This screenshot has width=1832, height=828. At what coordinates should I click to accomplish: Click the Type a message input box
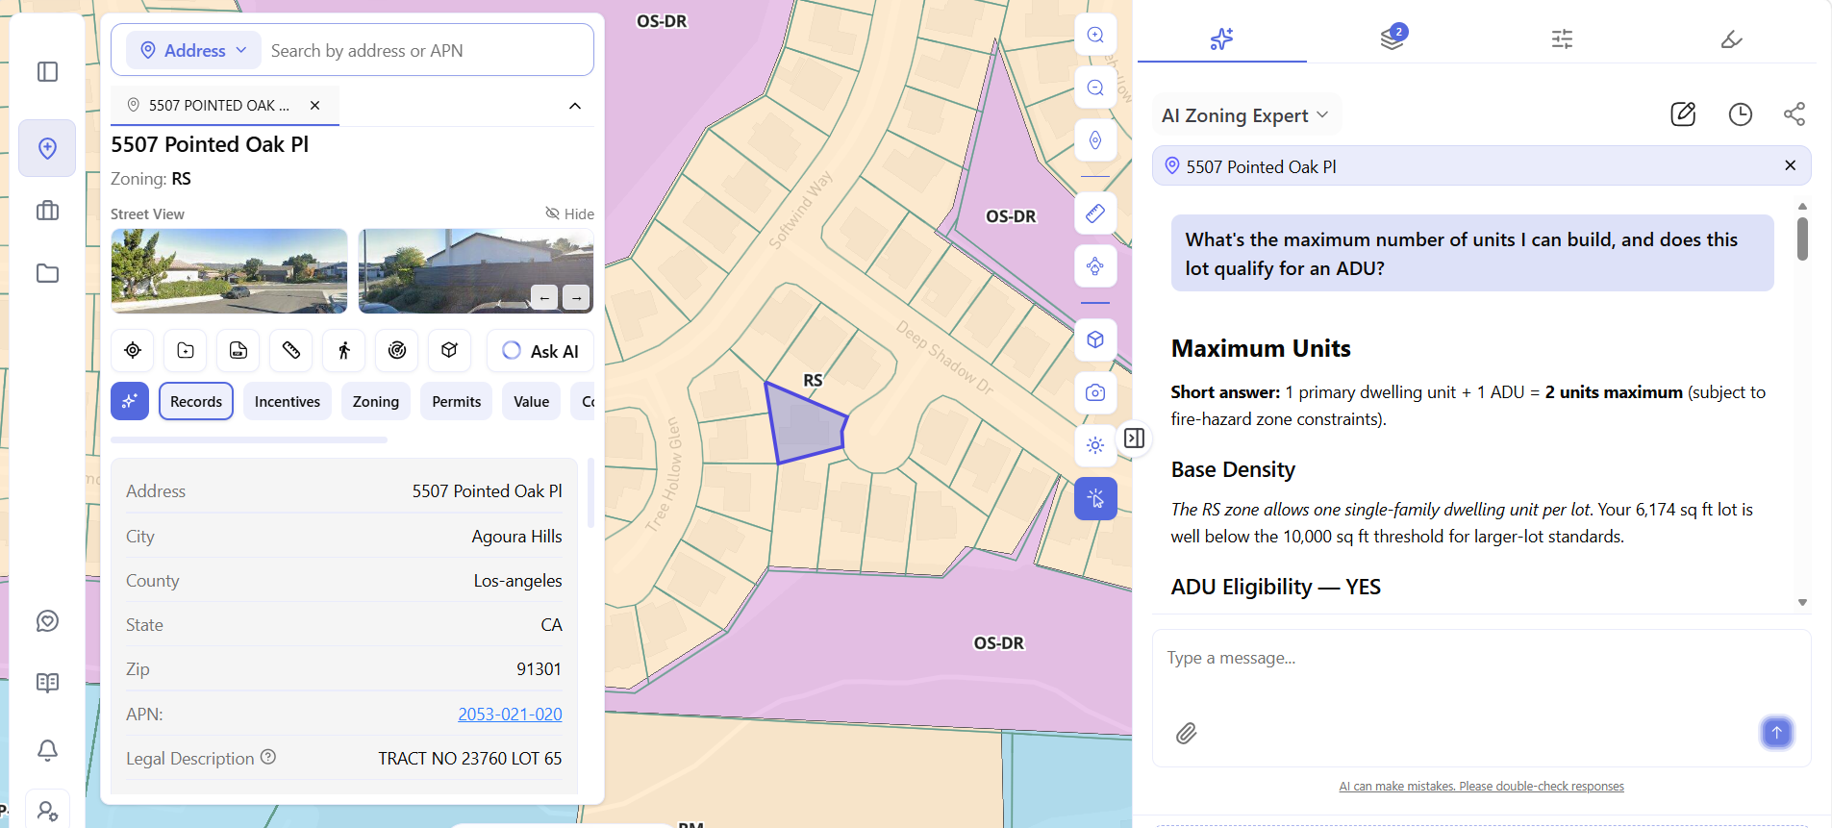(x=1481, y=659)
